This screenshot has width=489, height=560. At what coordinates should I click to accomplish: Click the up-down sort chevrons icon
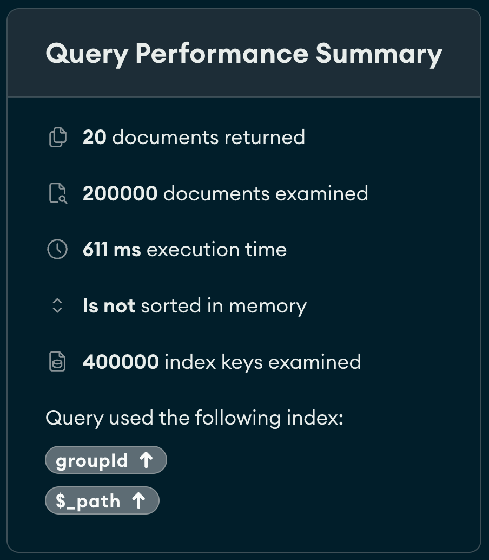coord(57,306)
